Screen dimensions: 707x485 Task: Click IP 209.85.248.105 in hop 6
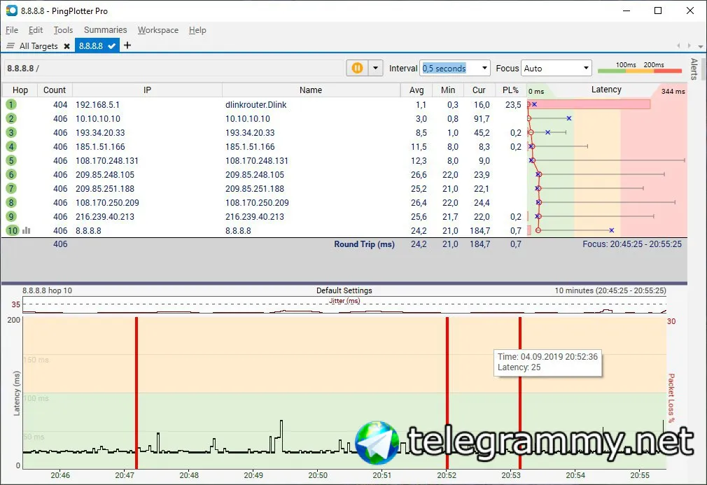click(x=105, y=174)
